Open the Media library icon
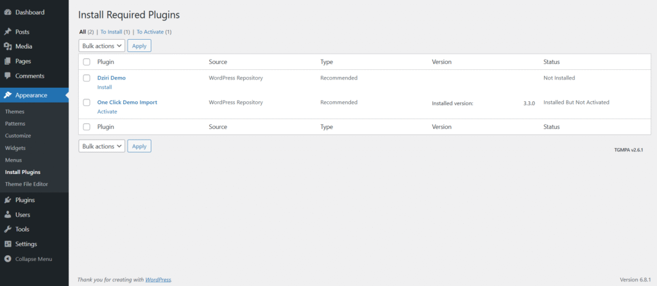The image size is (657, 286). click(x=8, y=46)
